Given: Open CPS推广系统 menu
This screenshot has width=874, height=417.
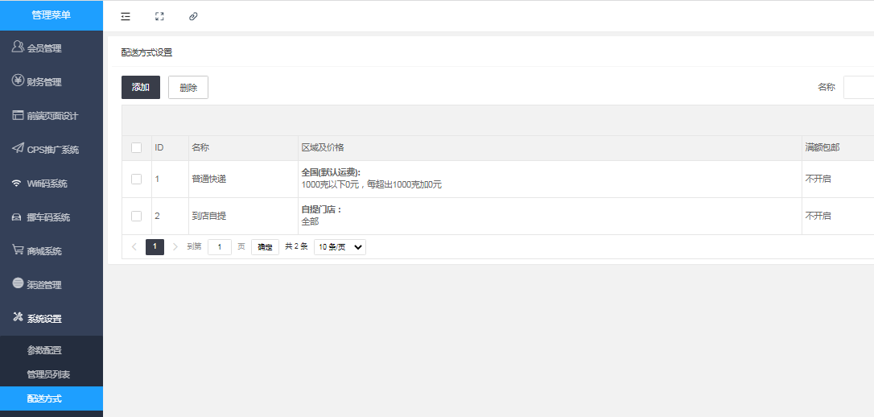Looking at the screenshot, I should [x=52, y=150].
